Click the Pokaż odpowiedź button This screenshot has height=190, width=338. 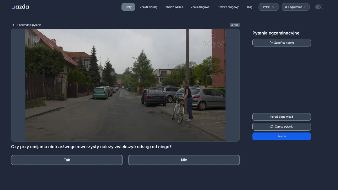click(x=282, y=117)
